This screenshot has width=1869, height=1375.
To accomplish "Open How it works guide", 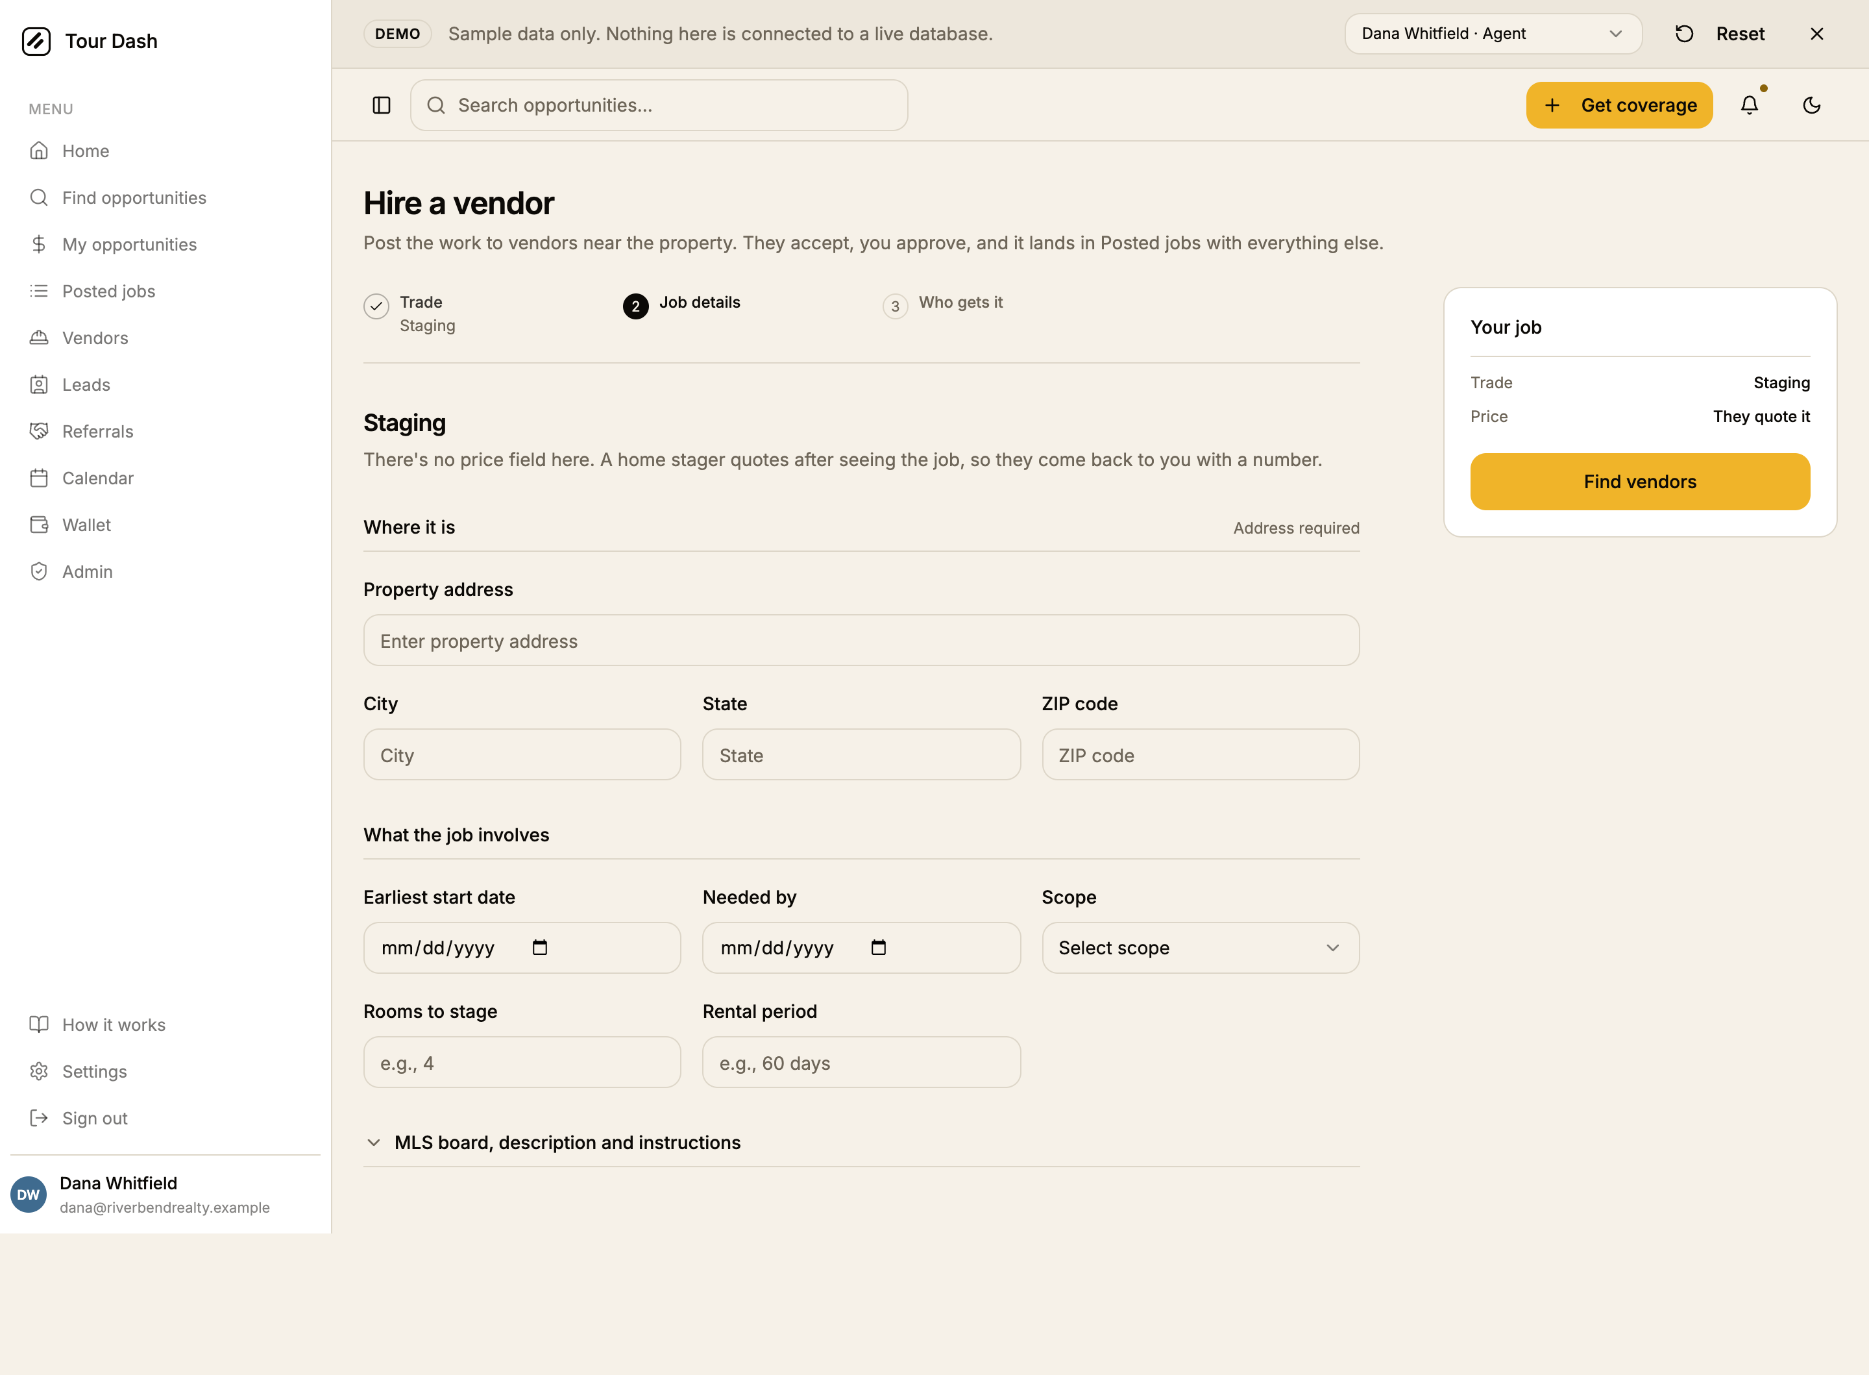I will (x=165, y=1024).
